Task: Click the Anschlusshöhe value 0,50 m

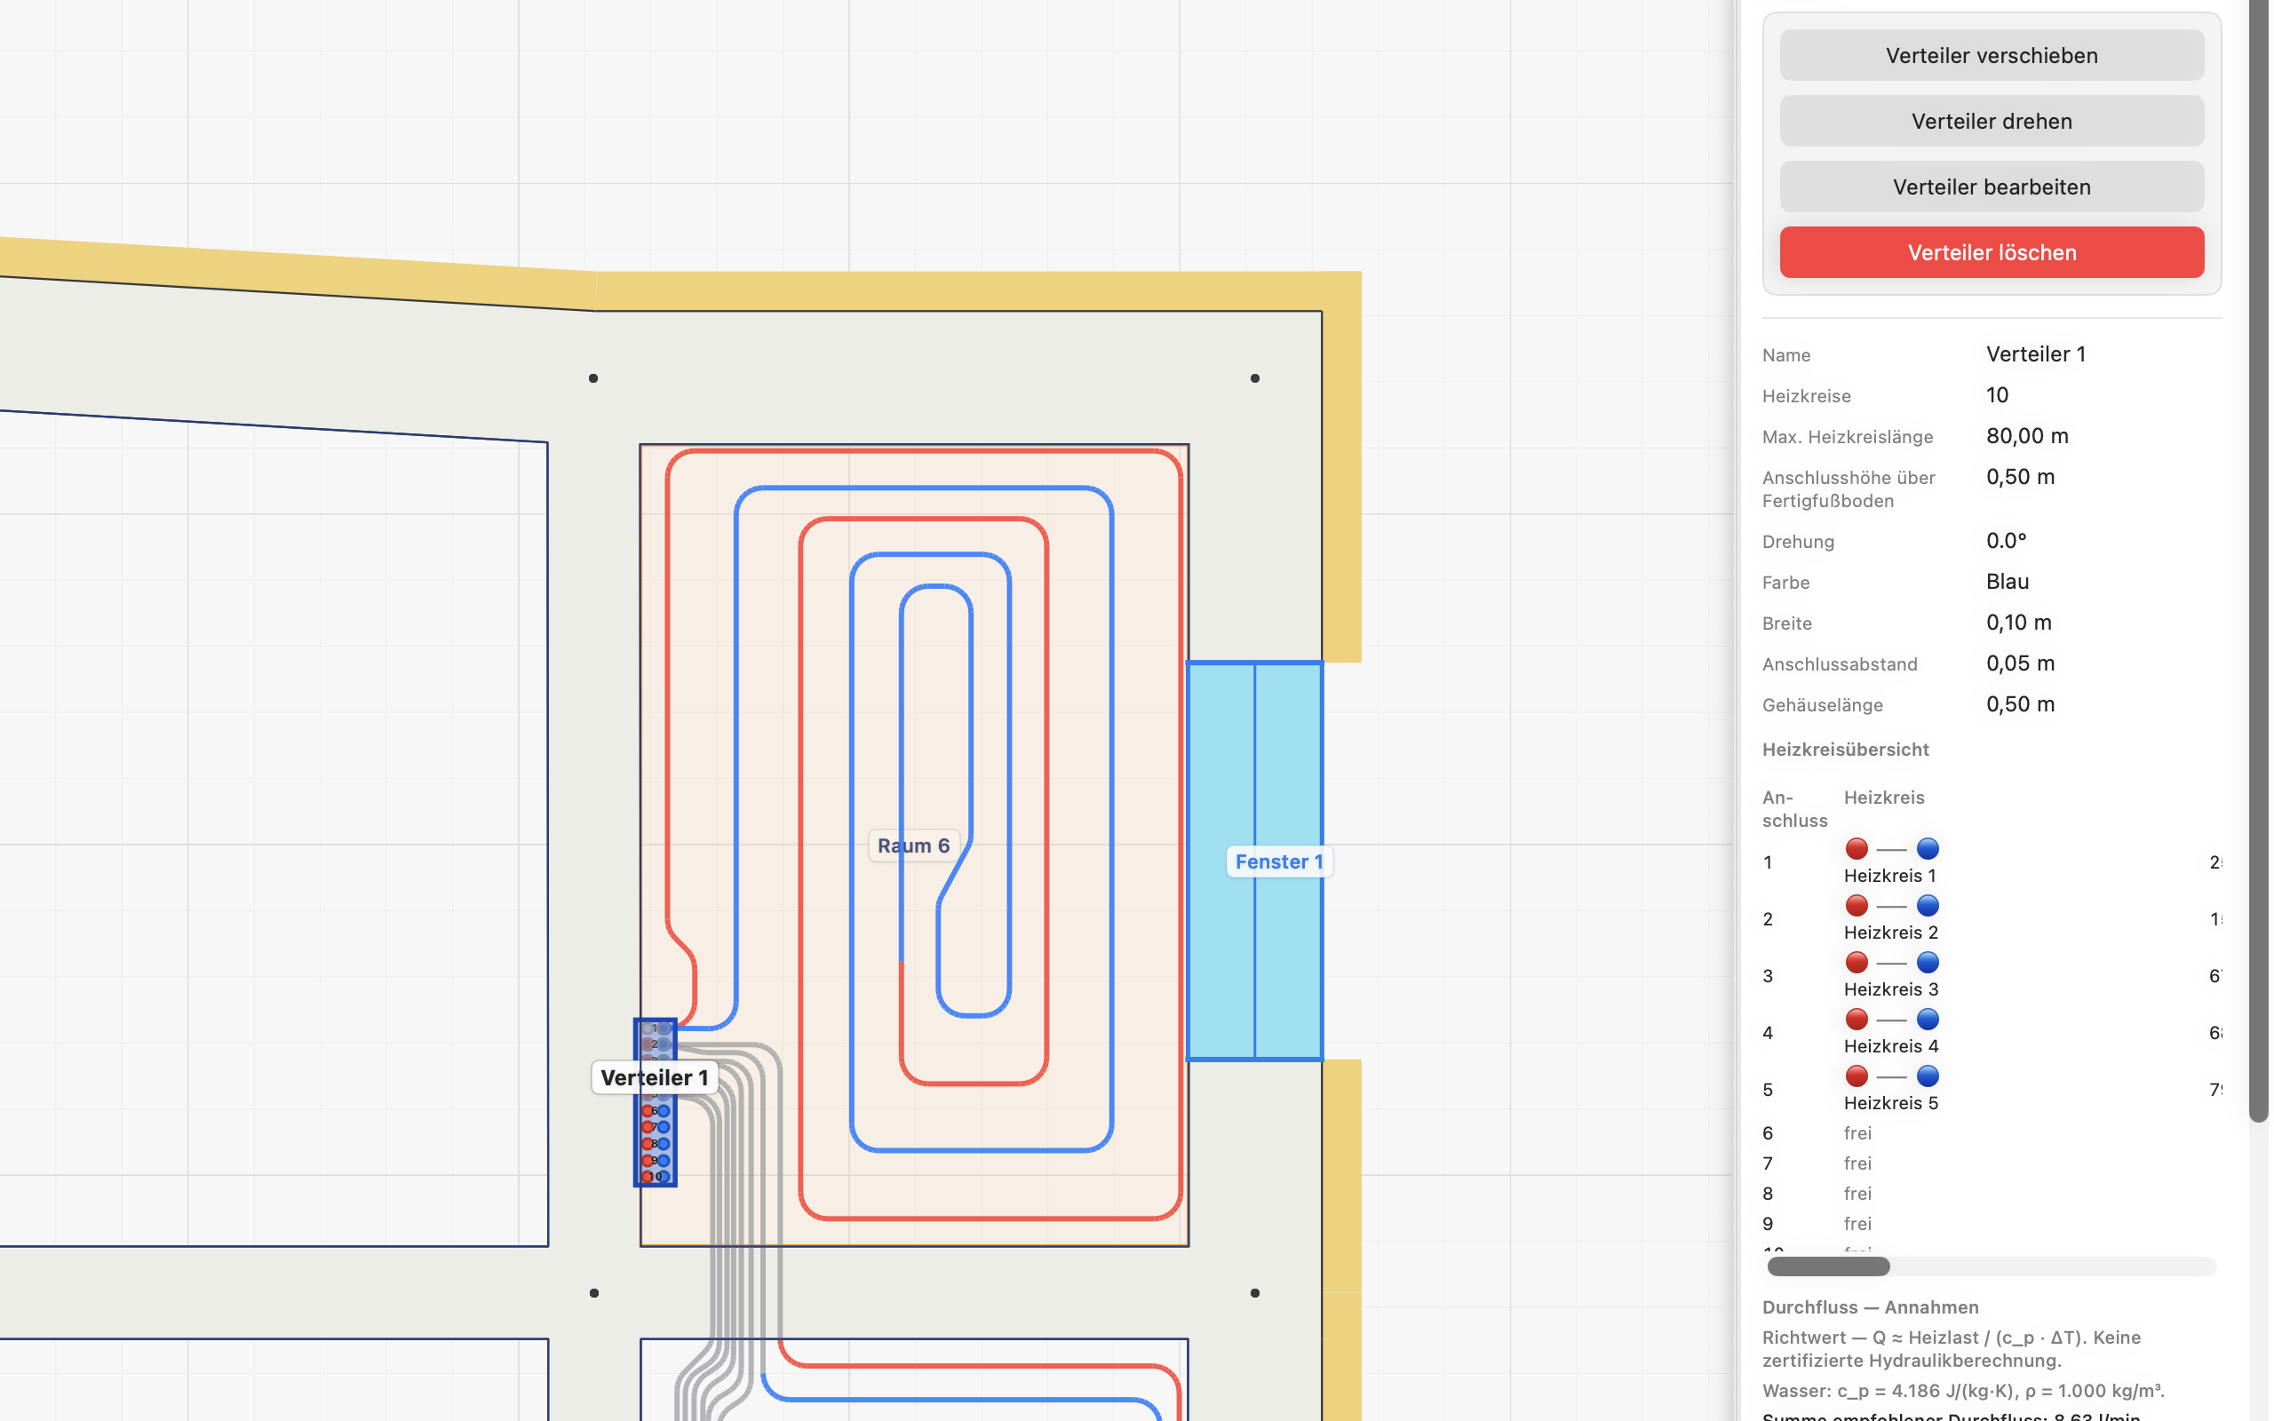Action: [x=2020, y=477]
